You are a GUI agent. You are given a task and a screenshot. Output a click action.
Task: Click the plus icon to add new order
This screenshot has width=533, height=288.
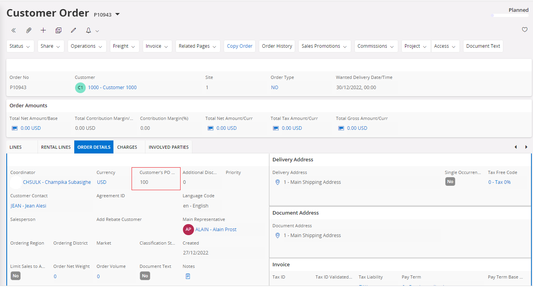click(x=43, y=30)
